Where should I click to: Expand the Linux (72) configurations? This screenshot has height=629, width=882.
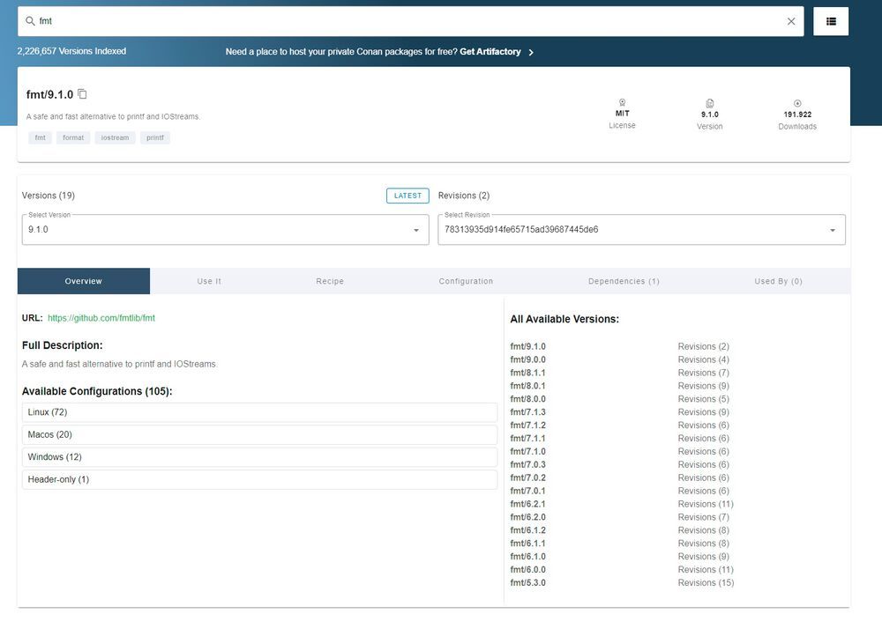259,412
